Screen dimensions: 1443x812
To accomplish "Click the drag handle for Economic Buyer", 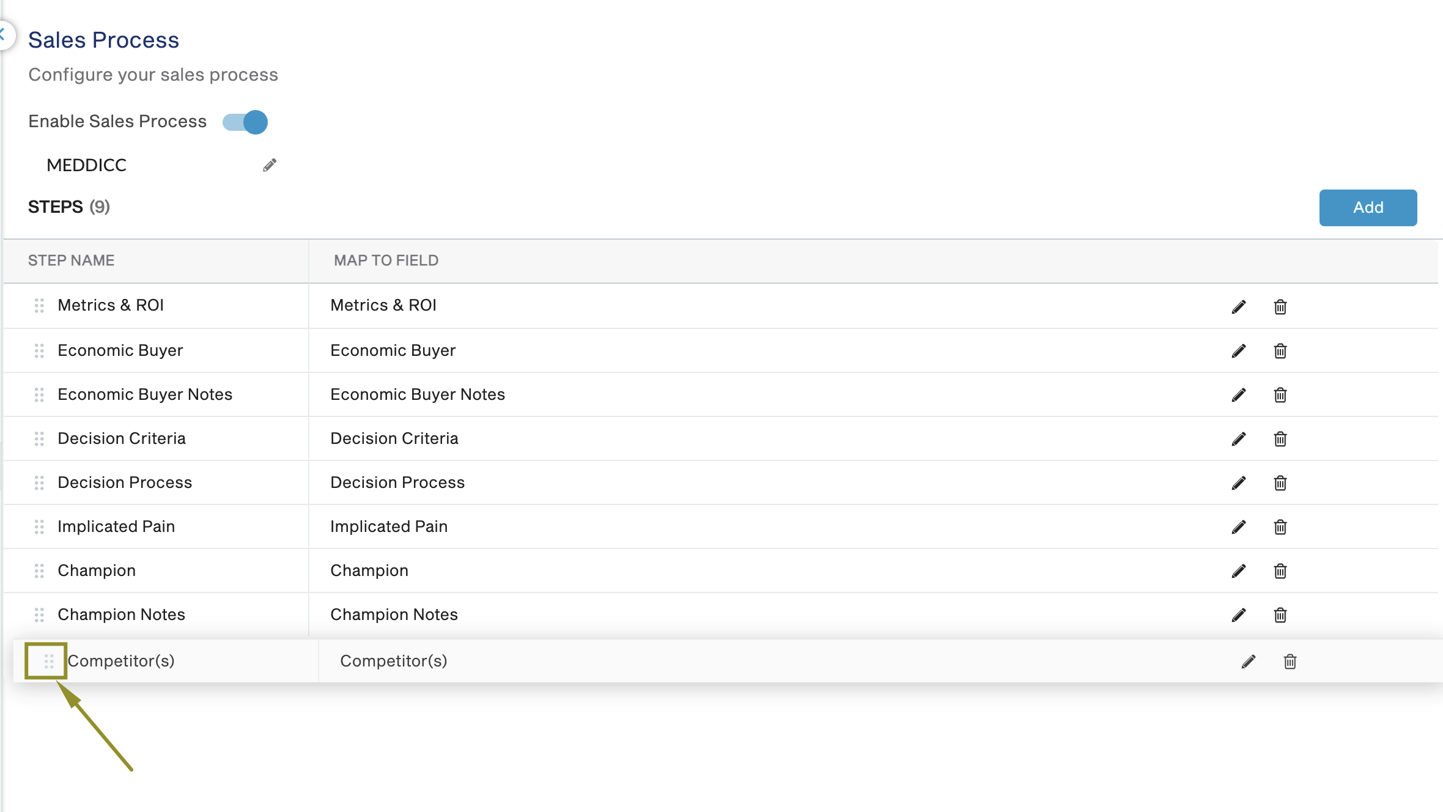I will pyautogui.click(x=39, y=350).
